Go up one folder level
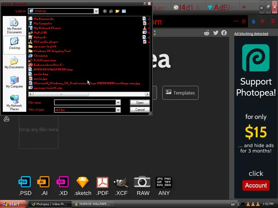Viewport: 278px width, 208px height. click(111, 11)
